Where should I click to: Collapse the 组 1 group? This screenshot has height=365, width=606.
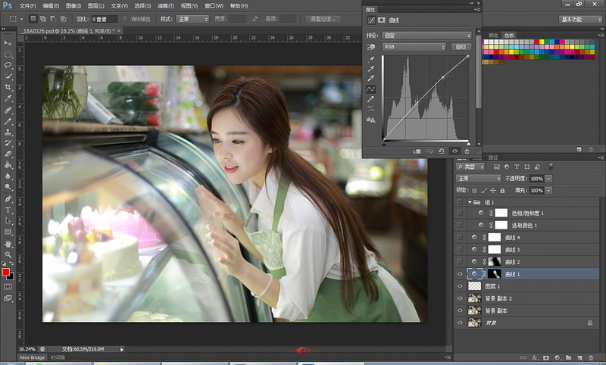[x=470, y=202]
